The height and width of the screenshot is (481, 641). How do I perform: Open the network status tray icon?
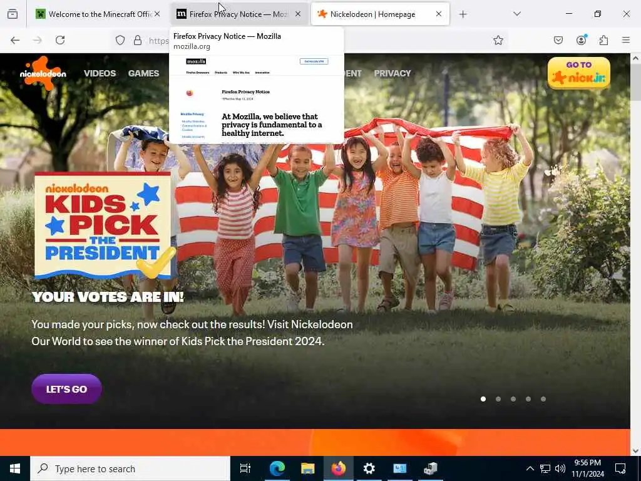pyautogui.click(x=545, y=468)
